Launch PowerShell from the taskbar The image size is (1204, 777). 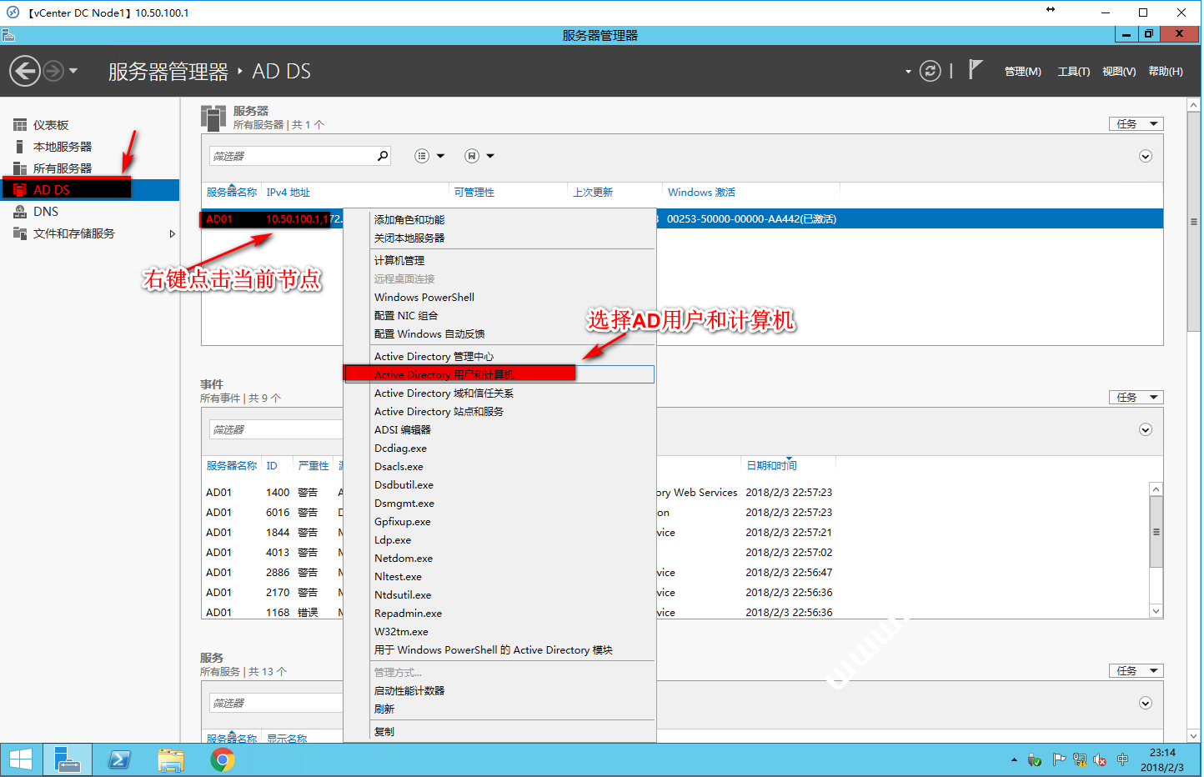pos(119,759)
